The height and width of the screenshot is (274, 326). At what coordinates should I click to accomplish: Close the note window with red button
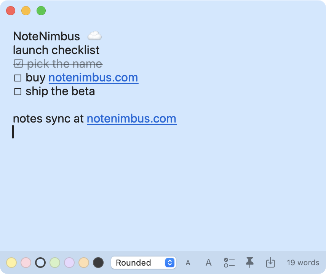point(11,11)
